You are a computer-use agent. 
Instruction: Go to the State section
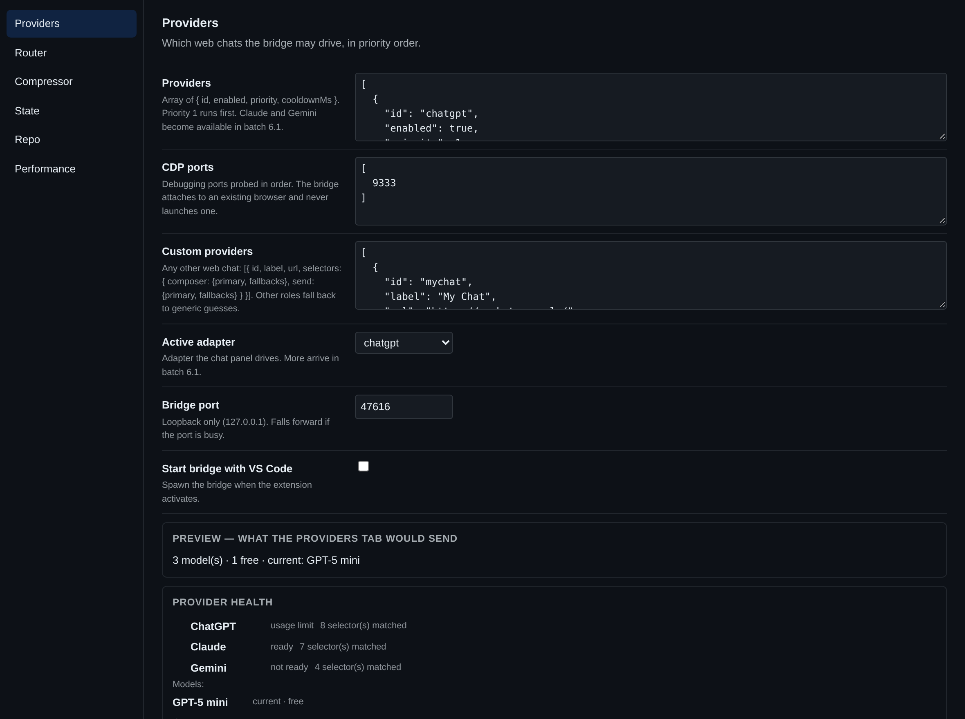[72, 111]
